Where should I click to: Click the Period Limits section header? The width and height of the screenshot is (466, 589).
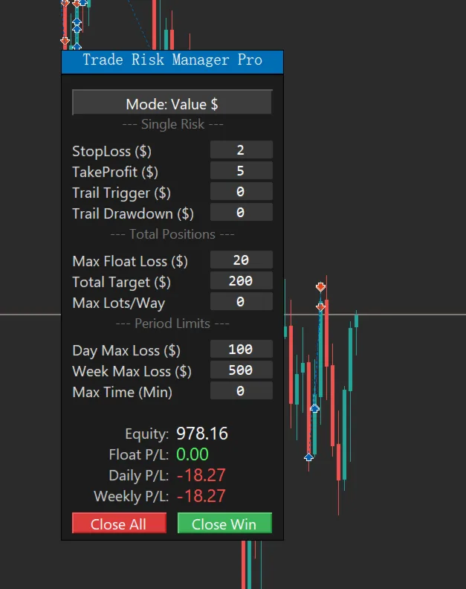[x=172, y=324]
